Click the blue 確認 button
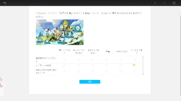The height and width of the screenshot is (101, 181). click(90, 82)
